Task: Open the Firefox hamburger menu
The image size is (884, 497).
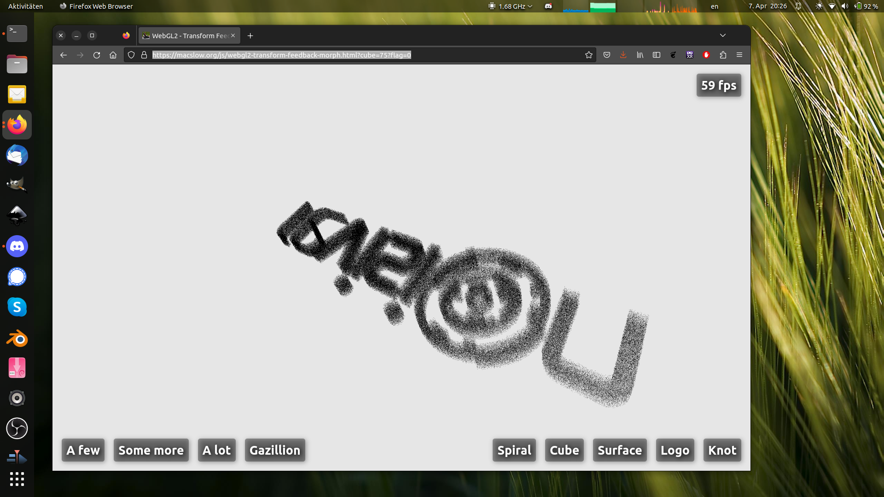Action: [x=739, y=55]
